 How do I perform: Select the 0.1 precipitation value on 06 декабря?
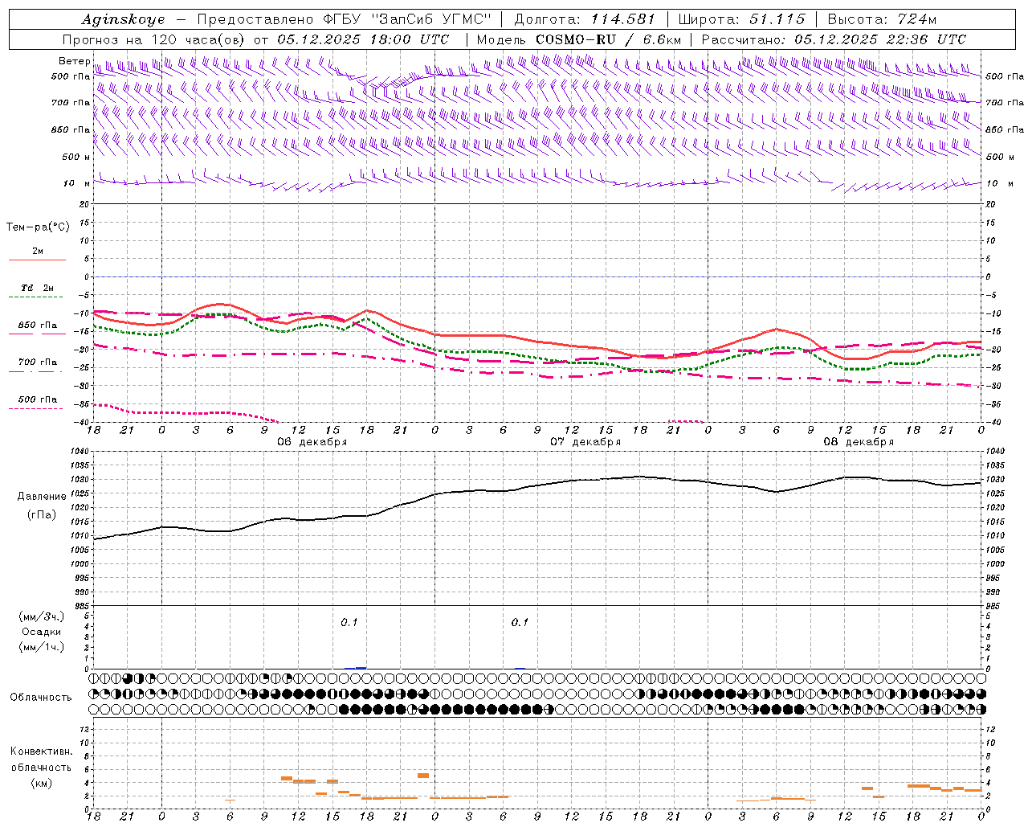coord(349,622)
